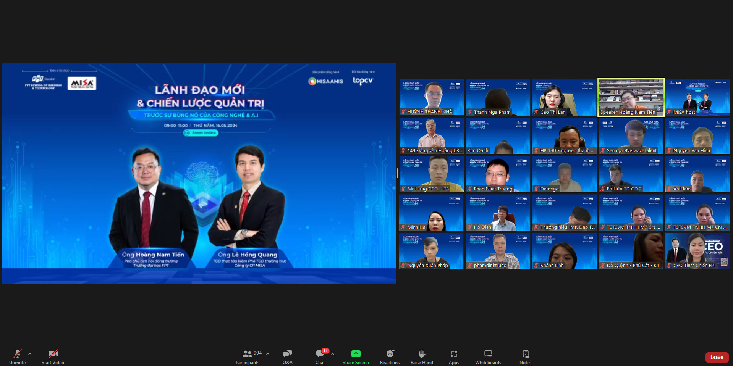Select phamdinhtrung video tile

[x=498, y=251]
